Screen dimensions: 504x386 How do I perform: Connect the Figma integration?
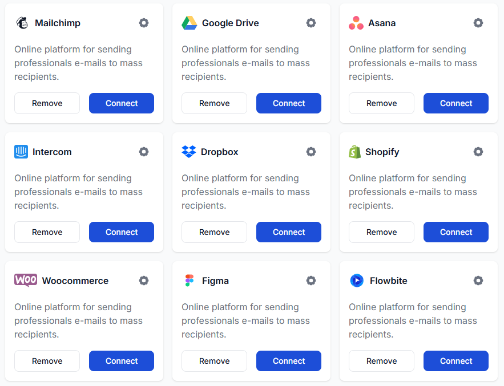pos(288,361)
